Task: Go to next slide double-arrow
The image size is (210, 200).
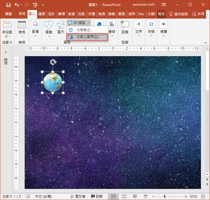Action: [x=207, y=184]
